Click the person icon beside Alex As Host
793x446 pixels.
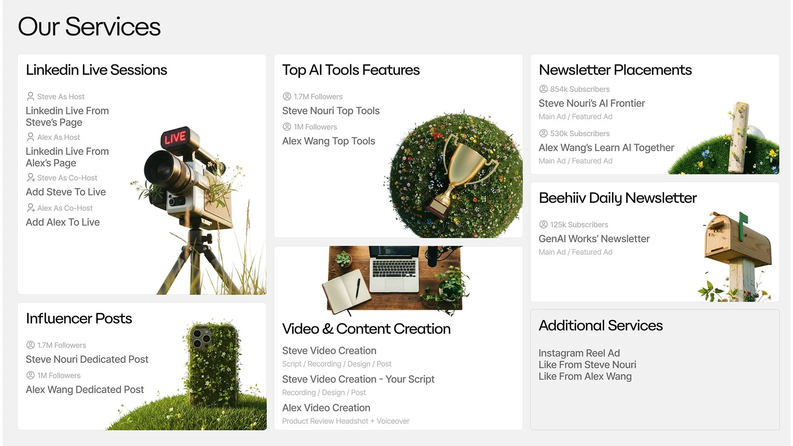click(x=30, y=137)
